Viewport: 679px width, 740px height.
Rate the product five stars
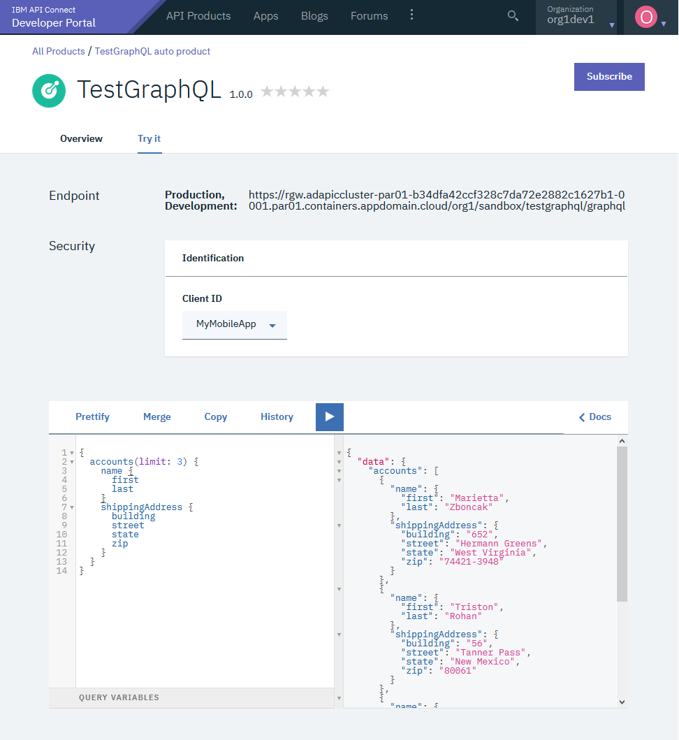tap(323, 91)
